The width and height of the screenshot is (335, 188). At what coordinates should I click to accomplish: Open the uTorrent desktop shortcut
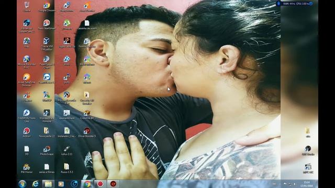pyautogui.click(x=67, y=25)
